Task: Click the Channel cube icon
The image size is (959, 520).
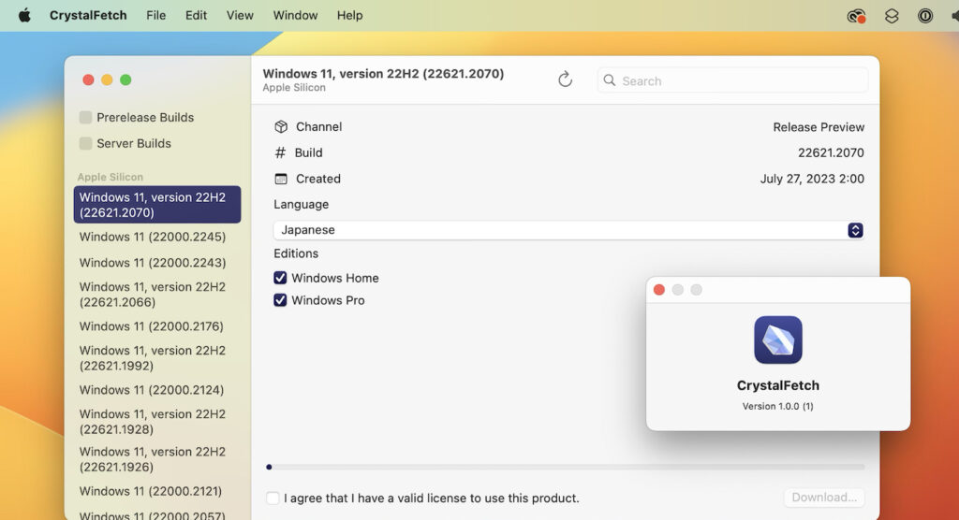Action: coord(281,126)
